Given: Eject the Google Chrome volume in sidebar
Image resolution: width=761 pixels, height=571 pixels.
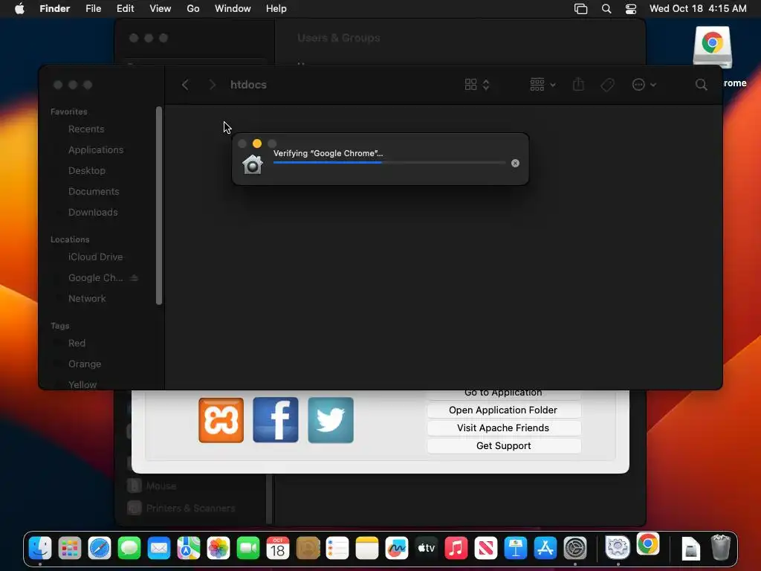Looking at the screenshot, I should point(135,278).
